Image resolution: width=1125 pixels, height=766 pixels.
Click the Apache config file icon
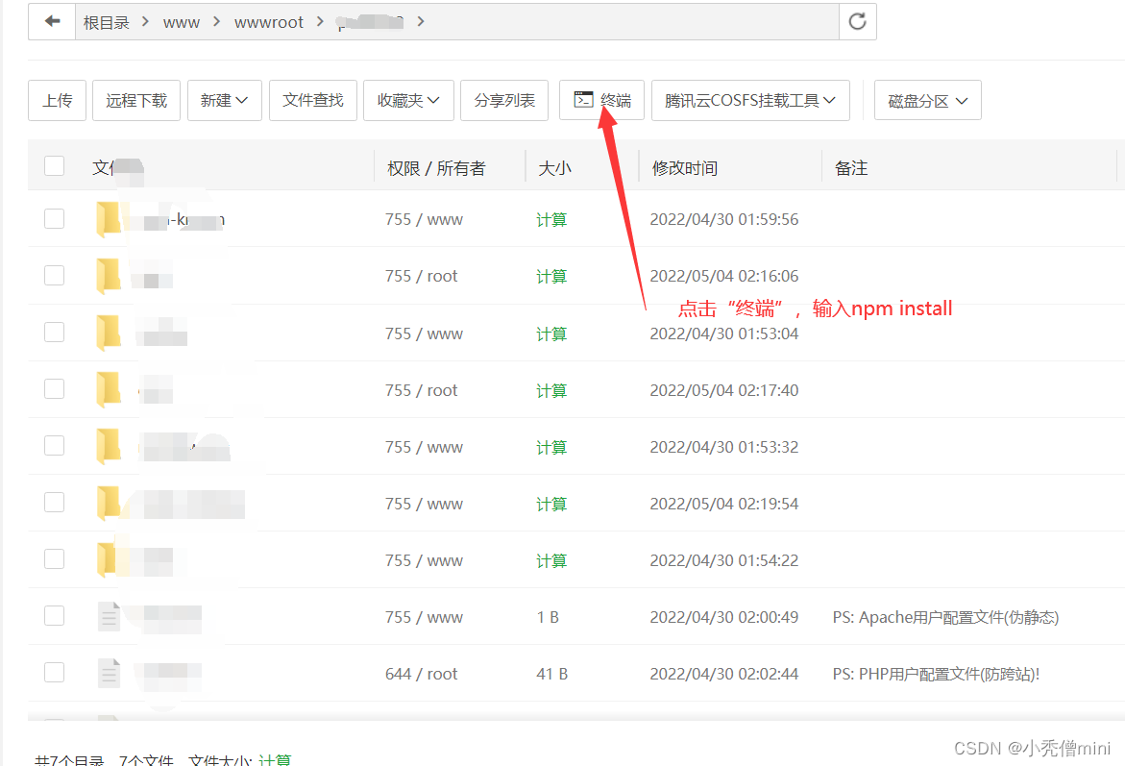coord(110,617)
